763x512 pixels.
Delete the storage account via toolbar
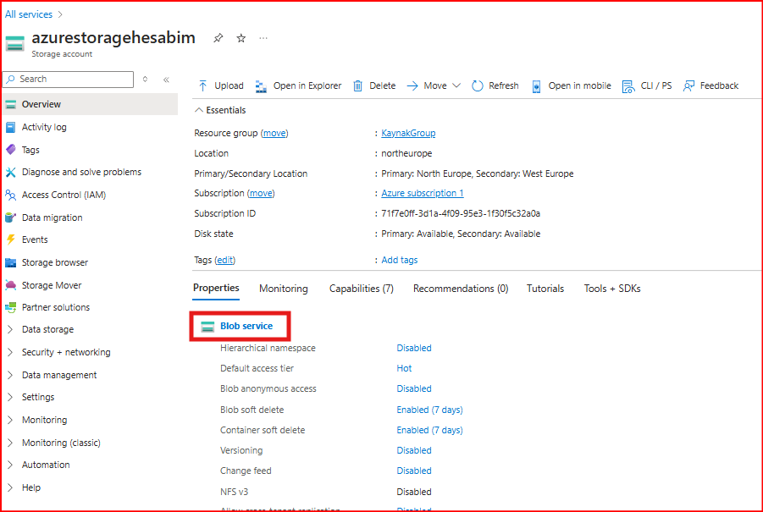click(x=374, y=85)
